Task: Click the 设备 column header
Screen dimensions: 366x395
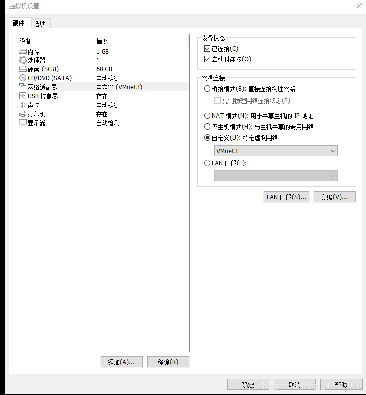Action: (x=55, y=41)
